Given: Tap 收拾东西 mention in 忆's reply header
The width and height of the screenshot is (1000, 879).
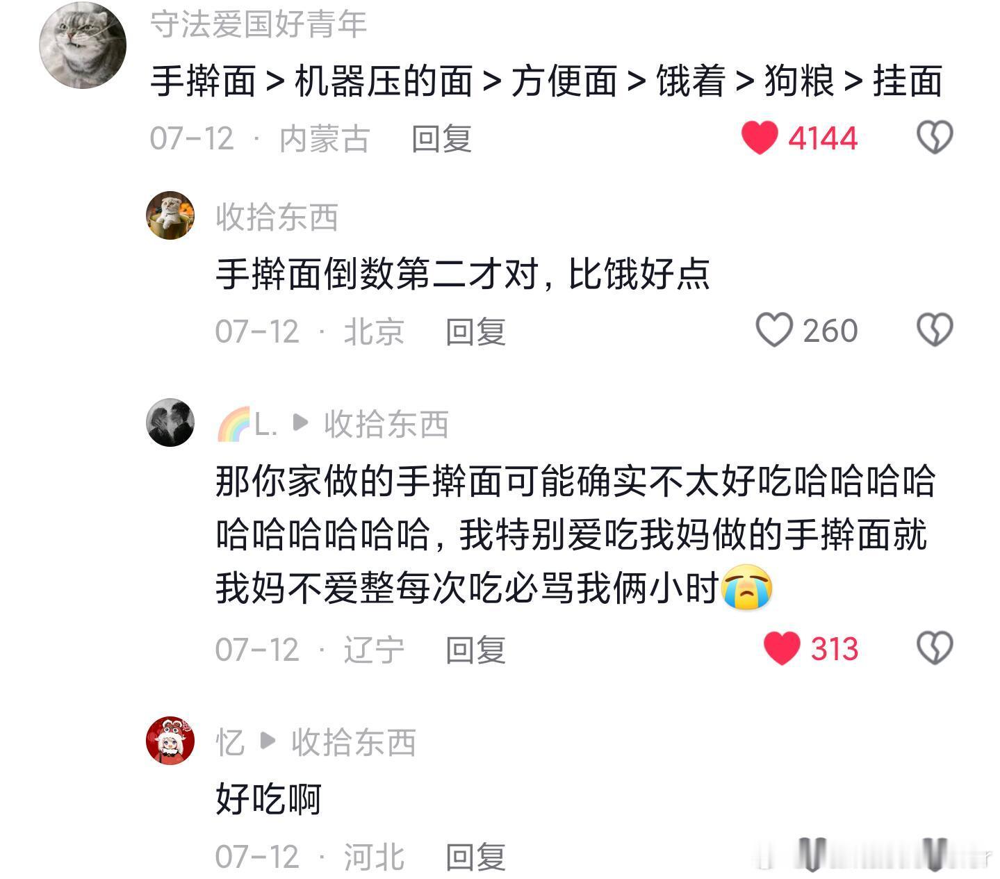Looking at the screenshot, I should (x=354, y=742).
